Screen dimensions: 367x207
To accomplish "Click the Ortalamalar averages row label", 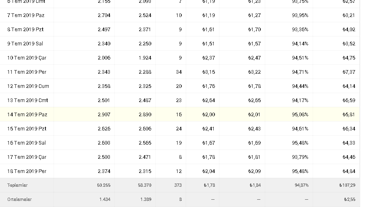I will click(x=19, y=200).
